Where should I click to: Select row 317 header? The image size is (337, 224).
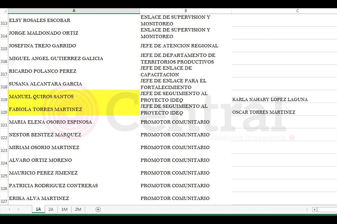[4, 71]
